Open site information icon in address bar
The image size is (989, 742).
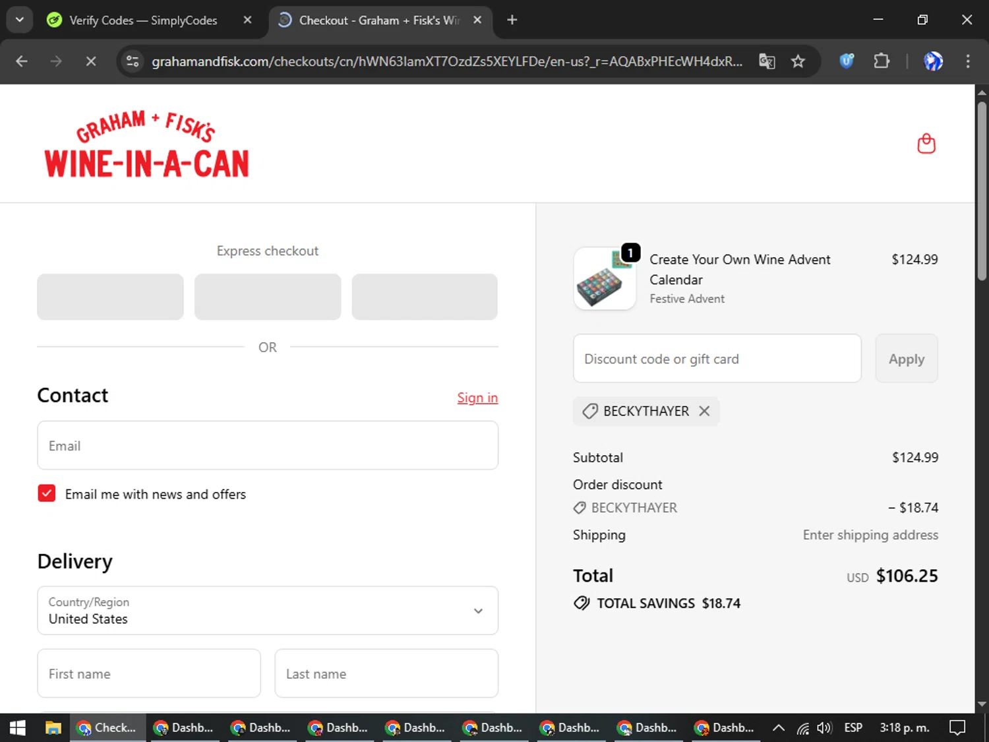(x=133, y=61)
